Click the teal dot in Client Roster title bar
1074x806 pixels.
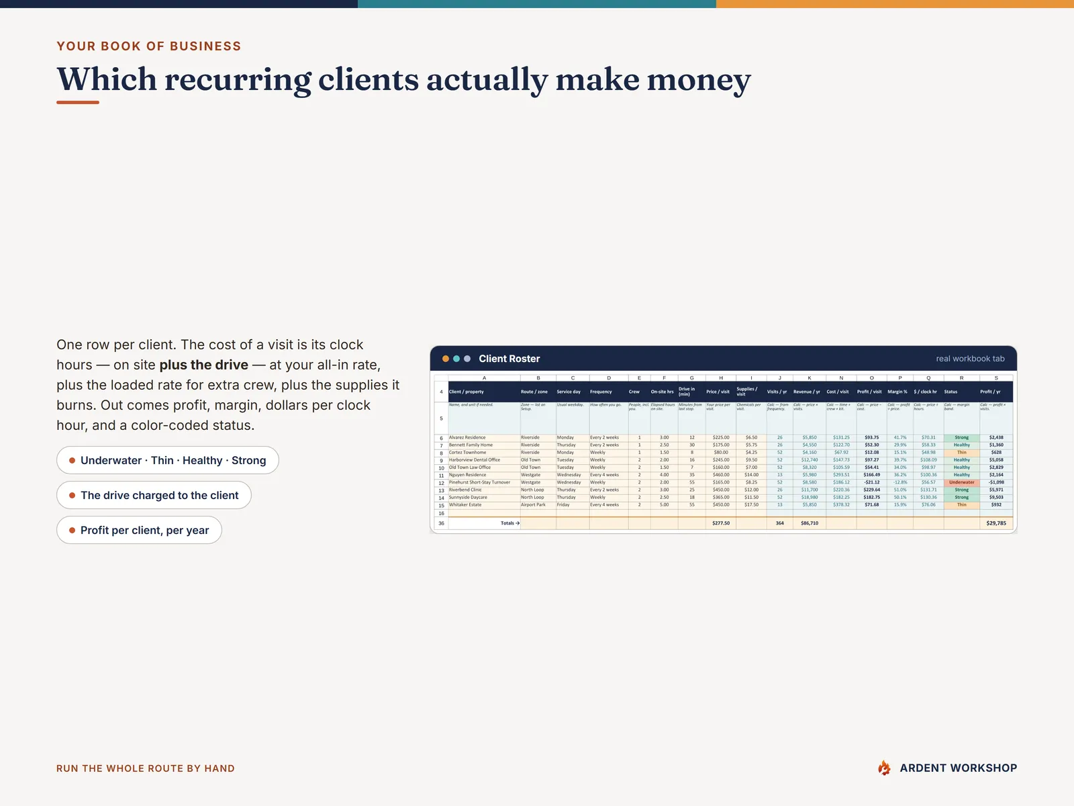[x=456, y=359]
